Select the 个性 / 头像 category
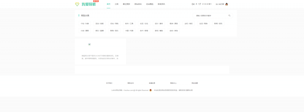 85,24
